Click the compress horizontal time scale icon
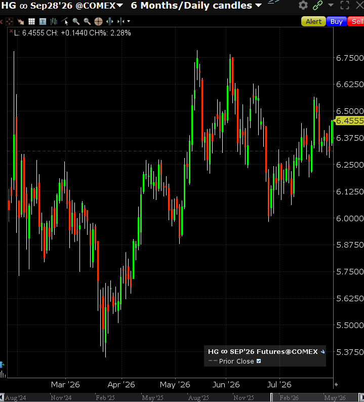 (120, 22)
